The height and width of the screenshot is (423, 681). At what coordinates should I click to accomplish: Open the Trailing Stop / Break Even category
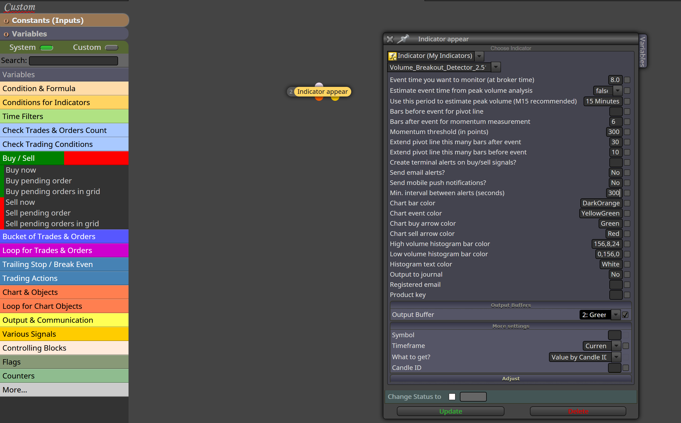coord(64,264)
